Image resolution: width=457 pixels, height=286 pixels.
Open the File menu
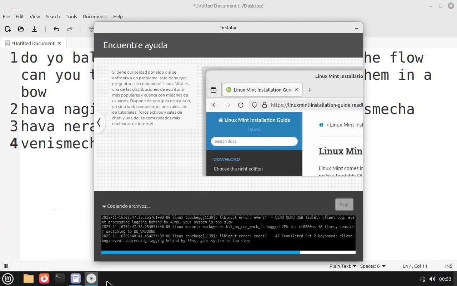click(x=6, y=16)
